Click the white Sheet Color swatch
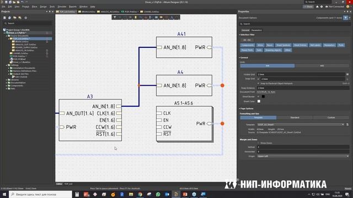Viewport: 353px width, 198px height. pyautogui.click(x=259, y=101)
